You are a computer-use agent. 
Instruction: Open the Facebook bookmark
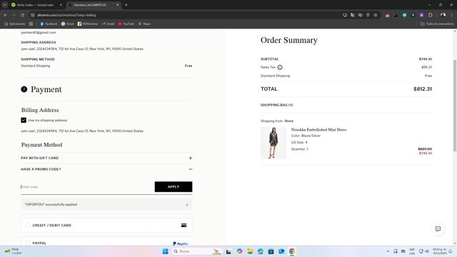coord(49,24)
